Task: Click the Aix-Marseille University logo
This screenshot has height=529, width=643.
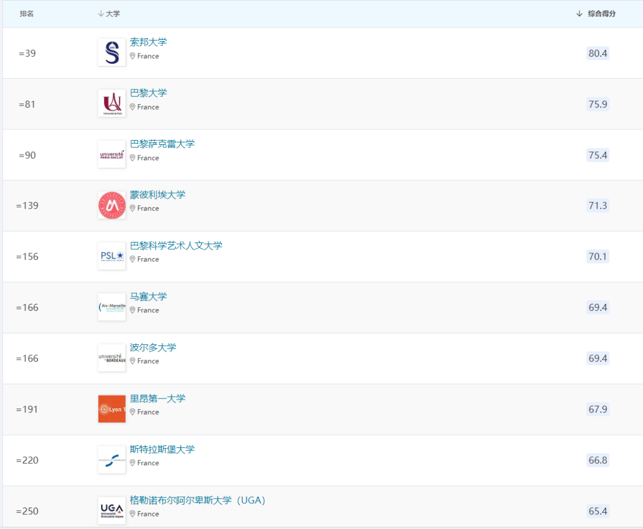Action: 111,306
